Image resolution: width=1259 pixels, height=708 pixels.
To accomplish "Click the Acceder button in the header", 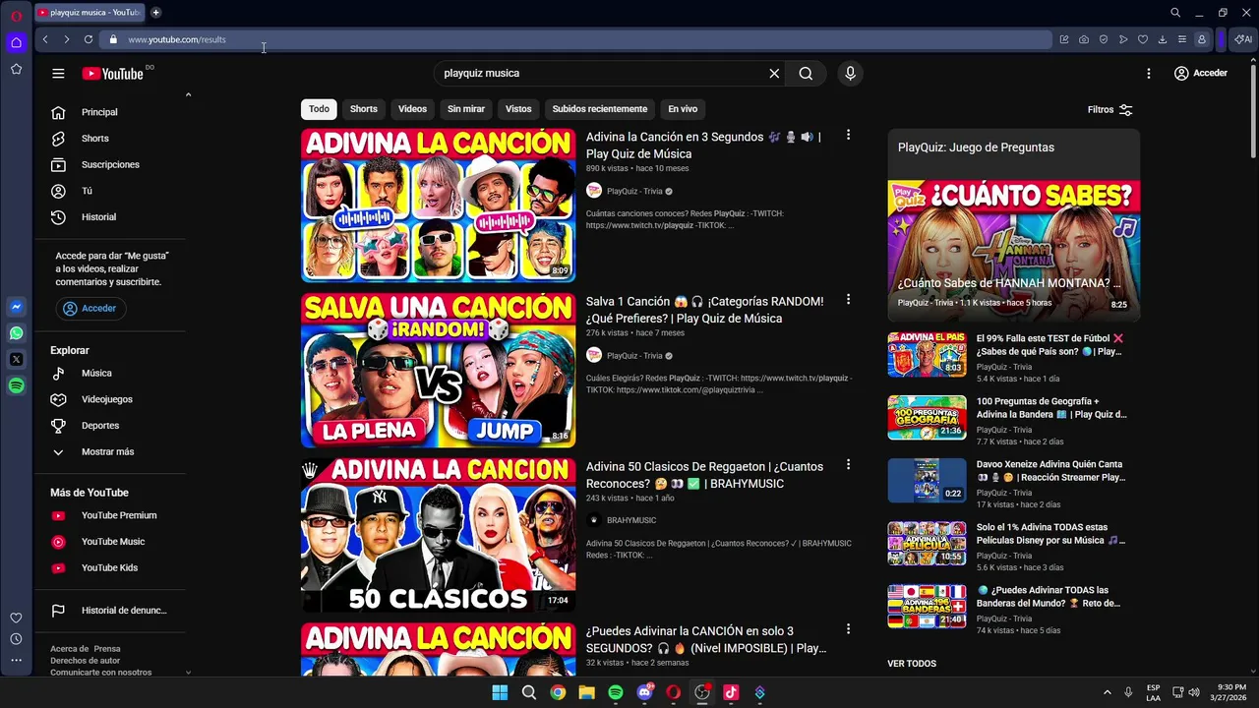I will click(x=1201, y=73).
